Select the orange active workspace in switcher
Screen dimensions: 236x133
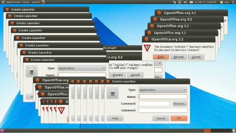(x=207, y=130)
